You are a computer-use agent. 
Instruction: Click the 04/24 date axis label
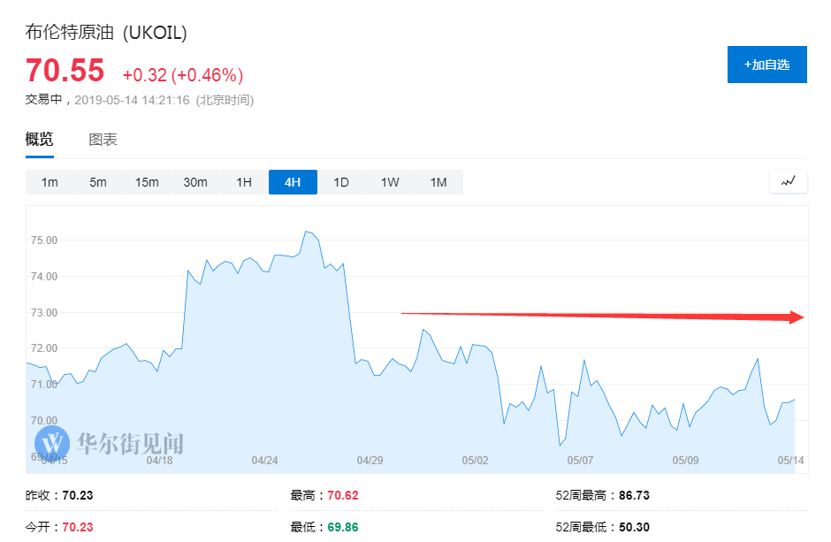pyautogui.click(x=264, y=460)
